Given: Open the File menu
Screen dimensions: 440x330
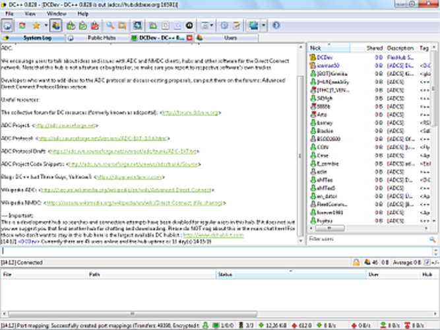Looking at the screenshot, I should pyautogui.click(x=9, y=14).
